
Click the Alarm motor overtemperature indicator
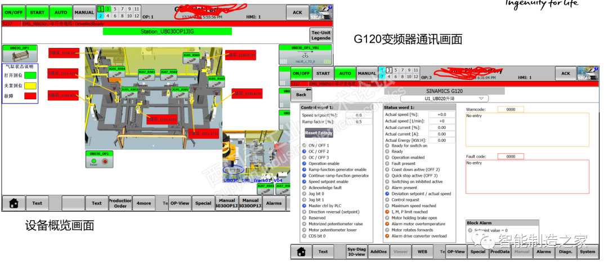click(x=387, y=224)
